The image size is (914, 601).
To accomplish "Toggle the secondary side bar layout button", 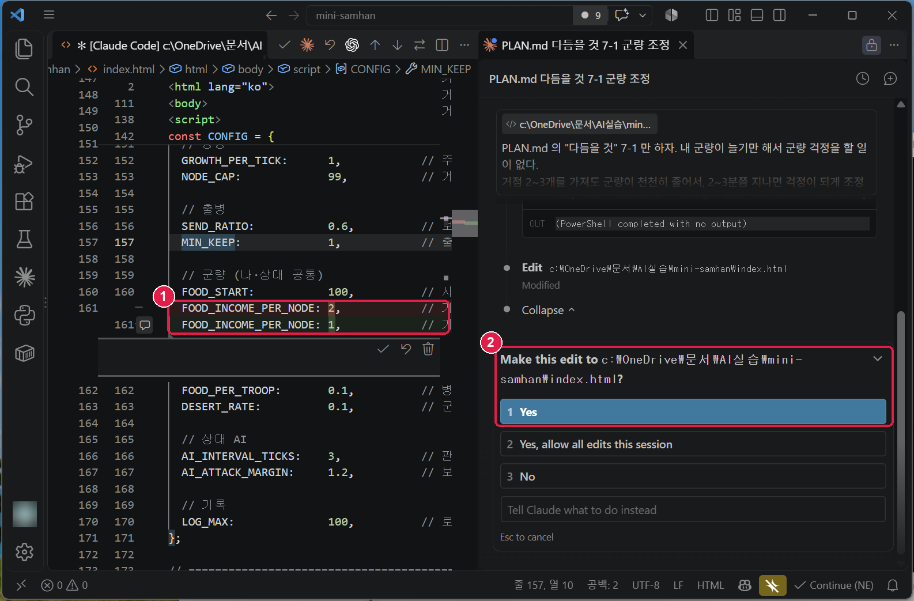I will pyautogui.click(x=779, y=16).
